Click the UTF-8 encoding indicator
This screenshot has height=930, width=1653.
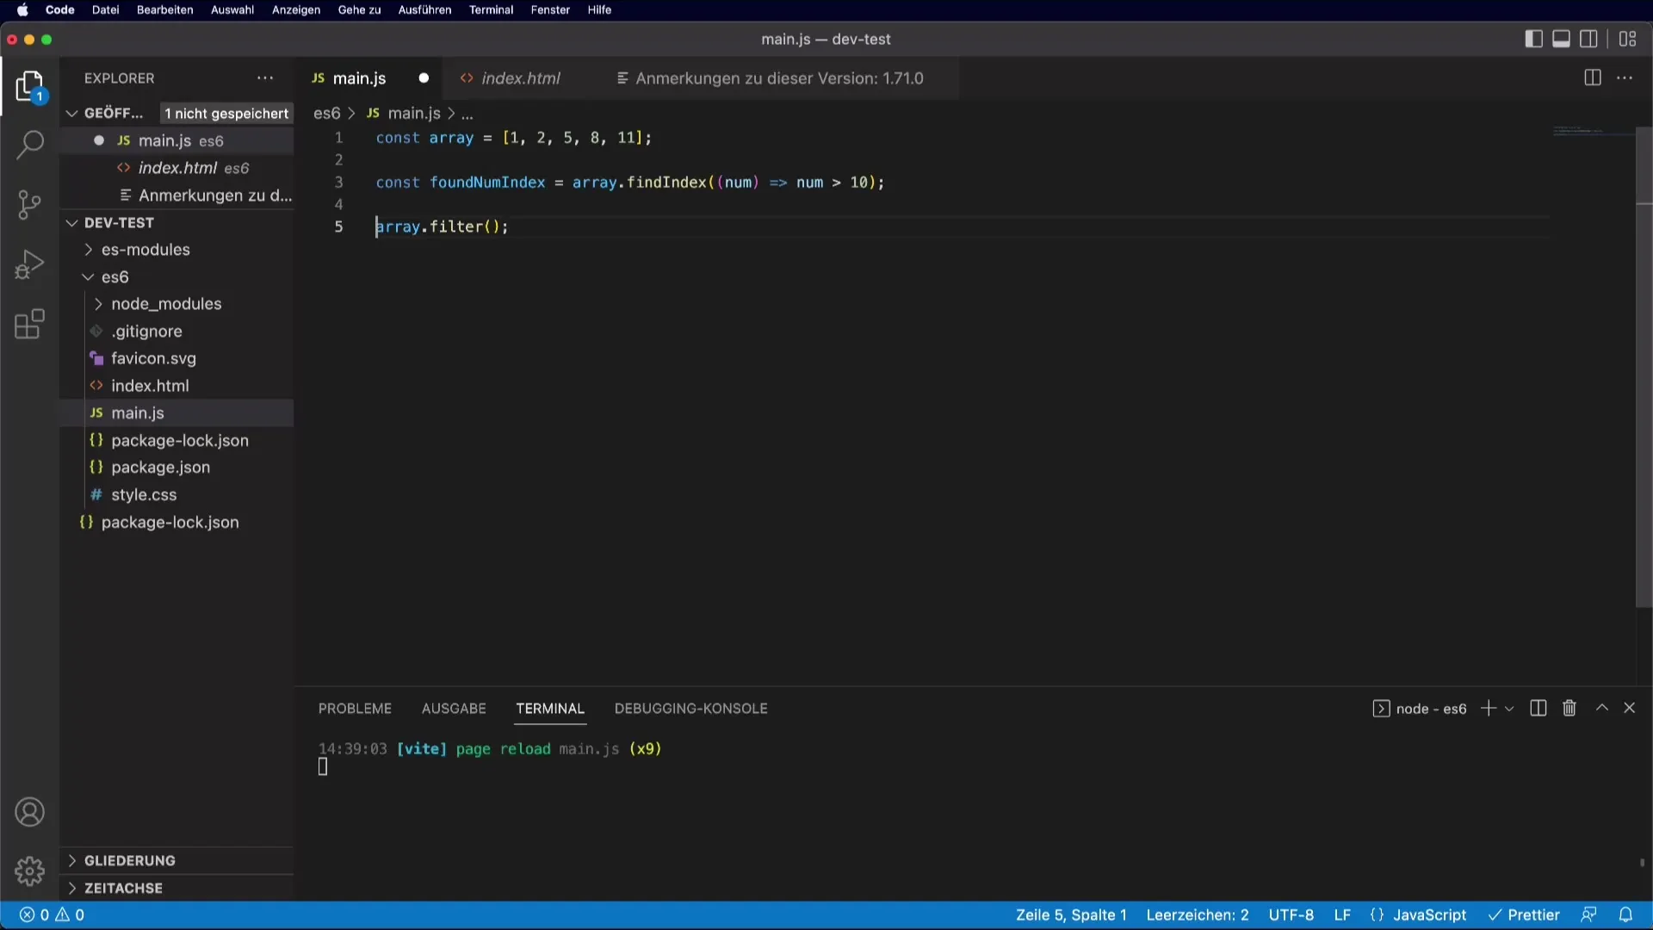click(x=1291, y=915)
